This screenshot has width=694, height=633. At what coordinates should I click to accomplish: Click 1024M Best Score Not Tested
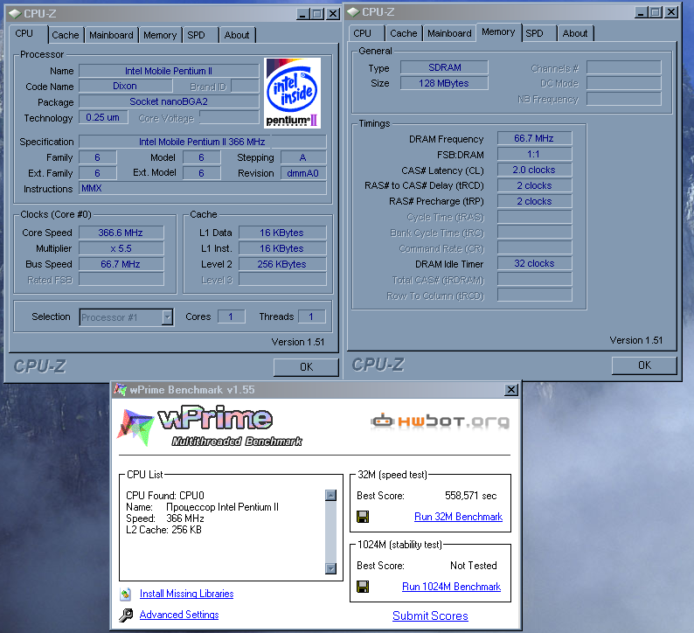(473, 566)
